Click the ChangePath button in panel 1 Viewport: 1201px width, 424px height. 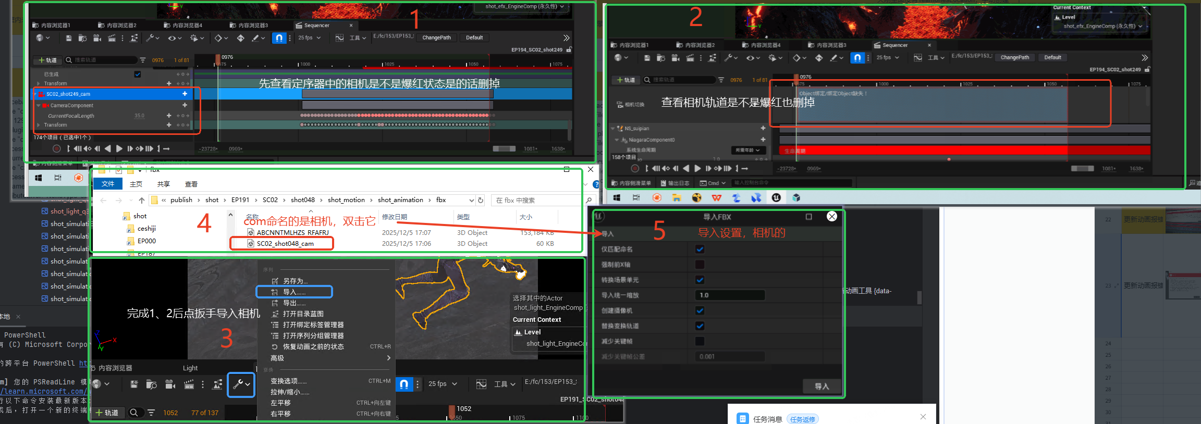click(x=436, y=38)
